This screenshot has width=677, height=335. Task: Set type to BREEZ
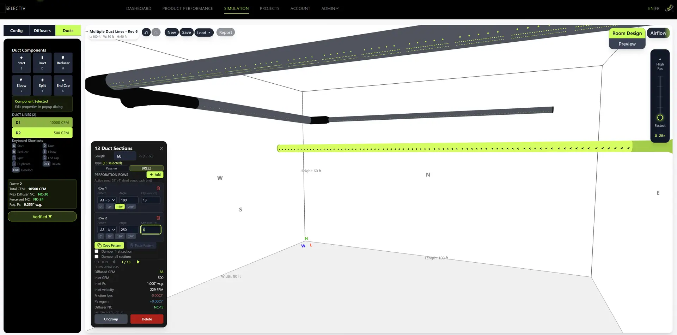tap(146, 168)
